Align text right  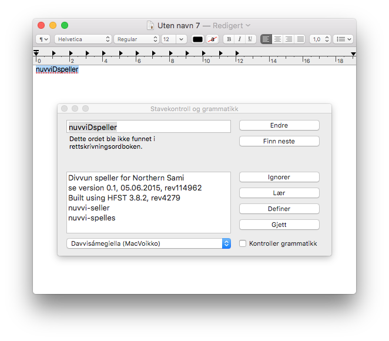[x=289, y=39]
